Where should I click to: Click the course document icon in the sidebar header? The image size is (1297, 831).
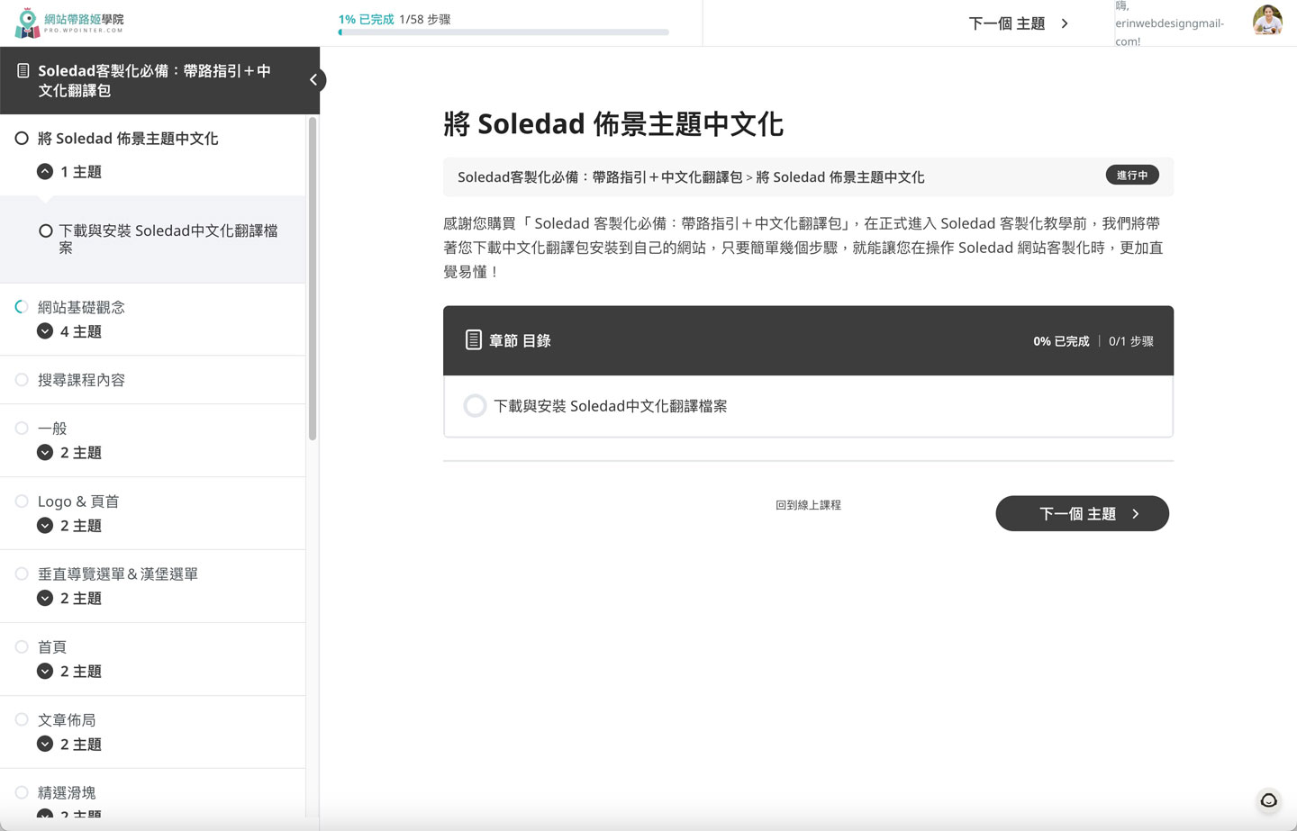23,70
